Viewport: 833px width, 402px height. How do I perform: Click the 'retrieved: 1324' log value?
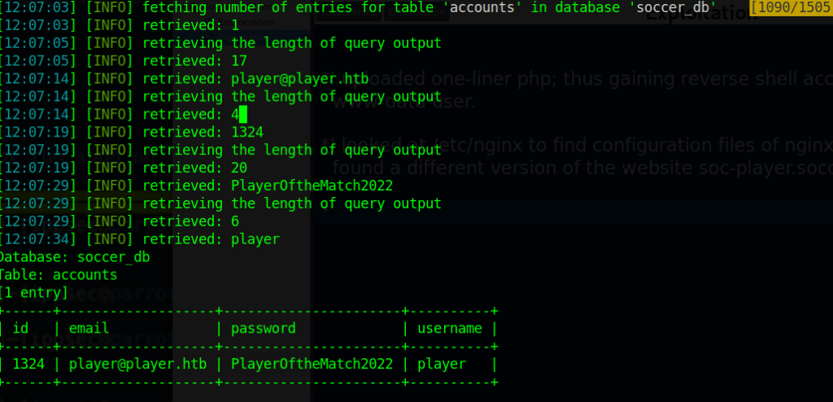pos(203,132)
